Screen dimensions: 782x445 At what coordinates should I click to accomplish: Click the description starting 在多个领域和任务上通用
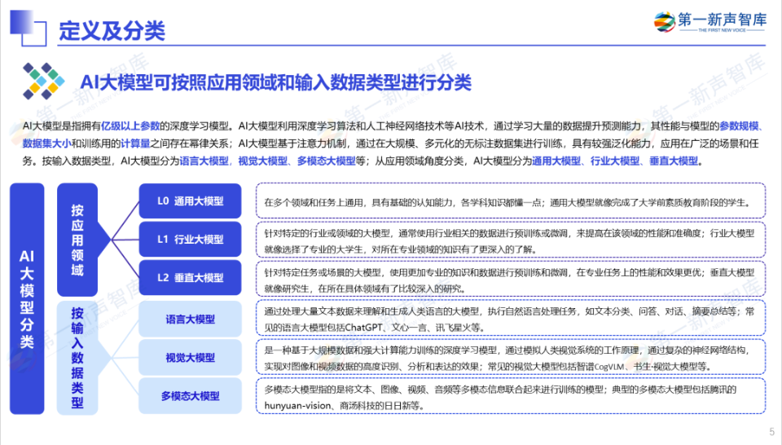pos(511,201)
